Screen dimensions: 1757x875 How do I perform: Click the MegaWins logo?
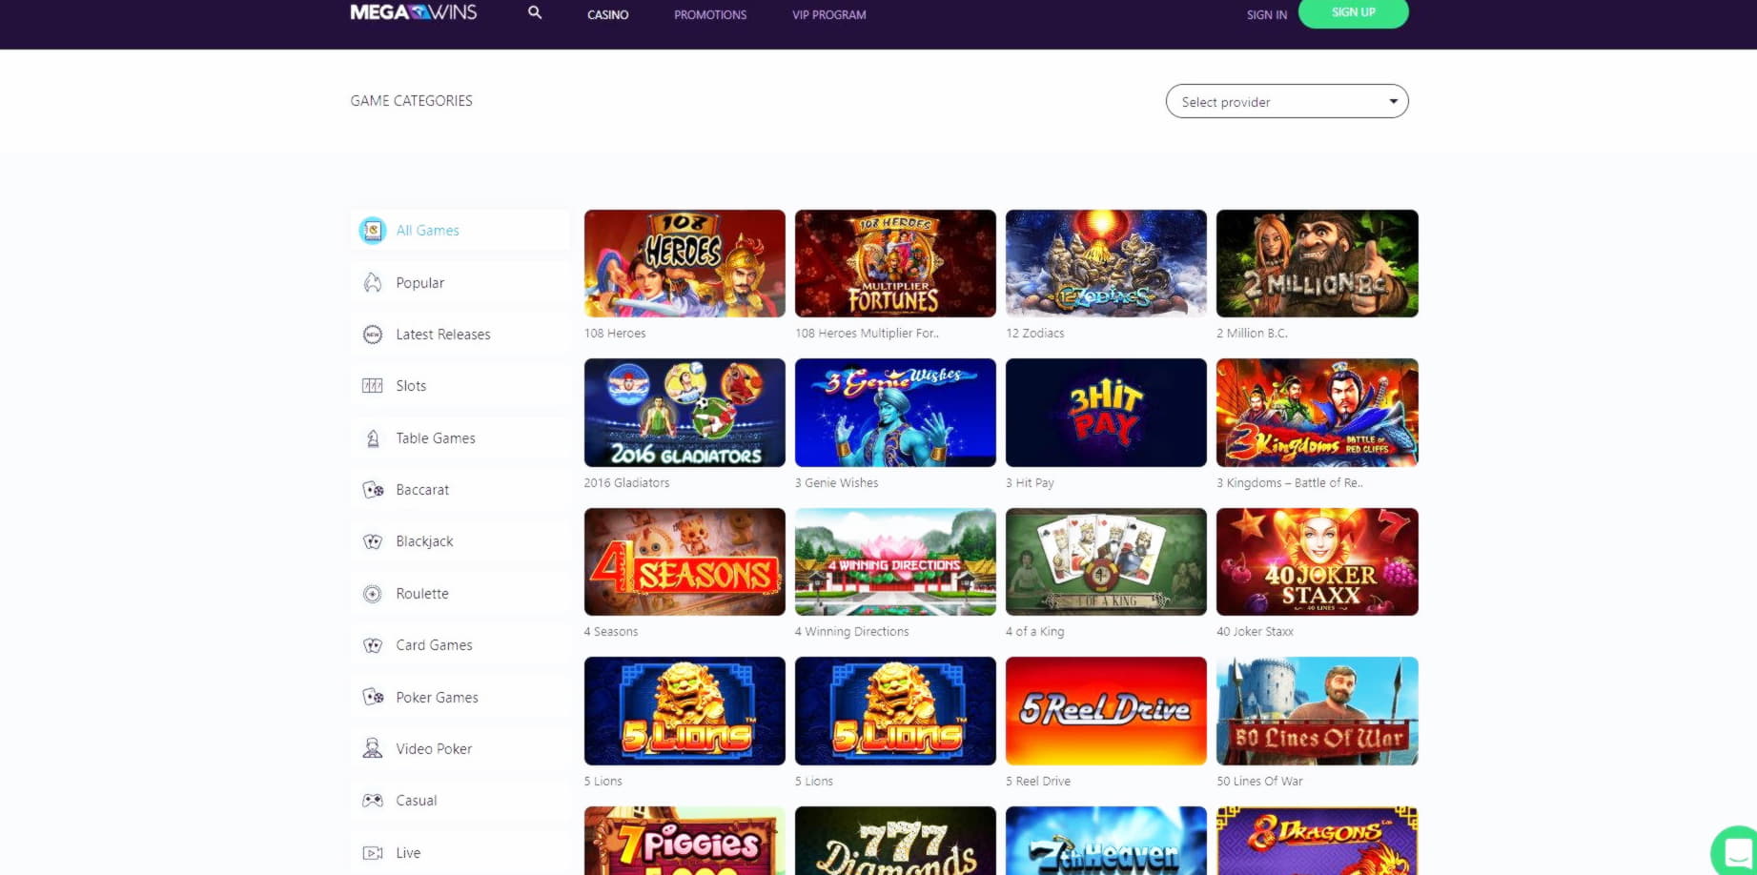click(413, 12)
